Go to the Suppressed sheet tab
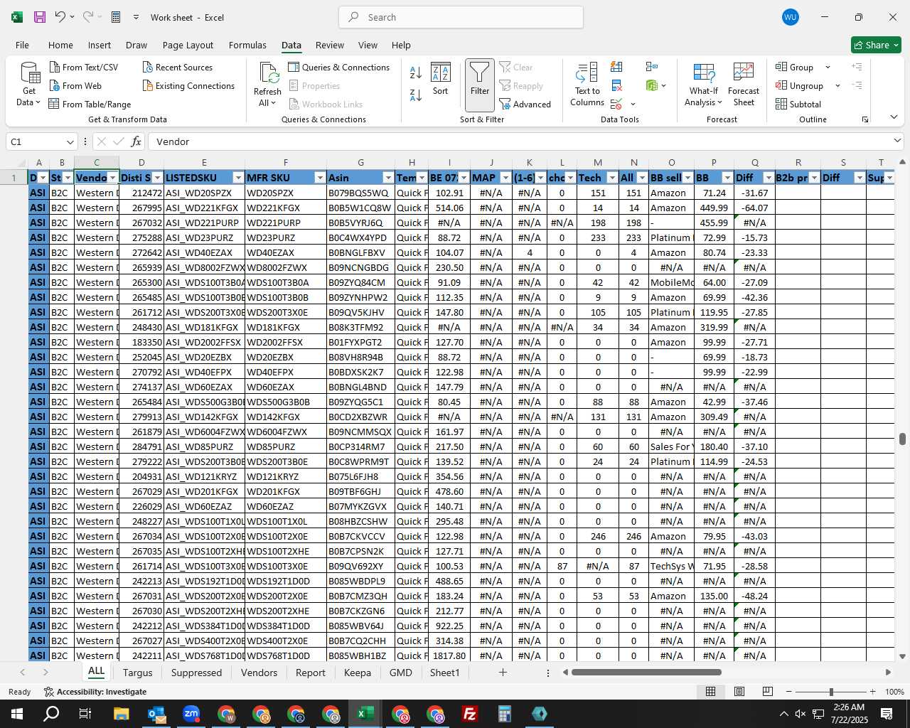Screen dimensions: 910x728 [x=196, y=673]
